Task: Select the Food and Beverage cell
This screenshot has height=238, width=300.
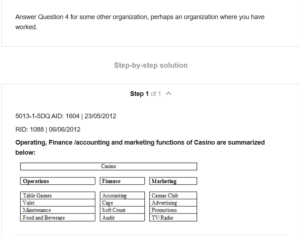Action: point(58,217)
